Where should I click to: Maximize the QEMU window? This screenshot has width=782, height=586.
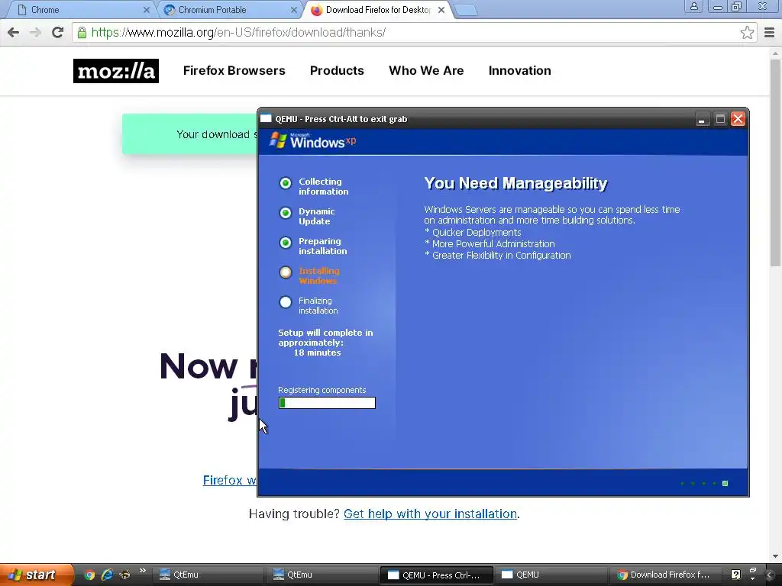719,119
